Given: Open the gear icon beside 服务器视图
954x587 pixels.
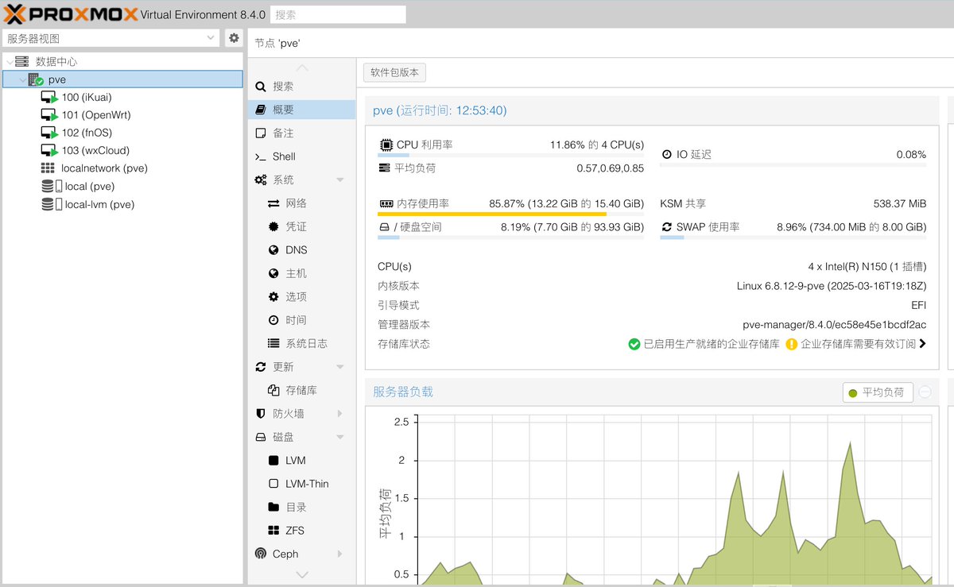Looking at the screenshot, I should point(233,37).
